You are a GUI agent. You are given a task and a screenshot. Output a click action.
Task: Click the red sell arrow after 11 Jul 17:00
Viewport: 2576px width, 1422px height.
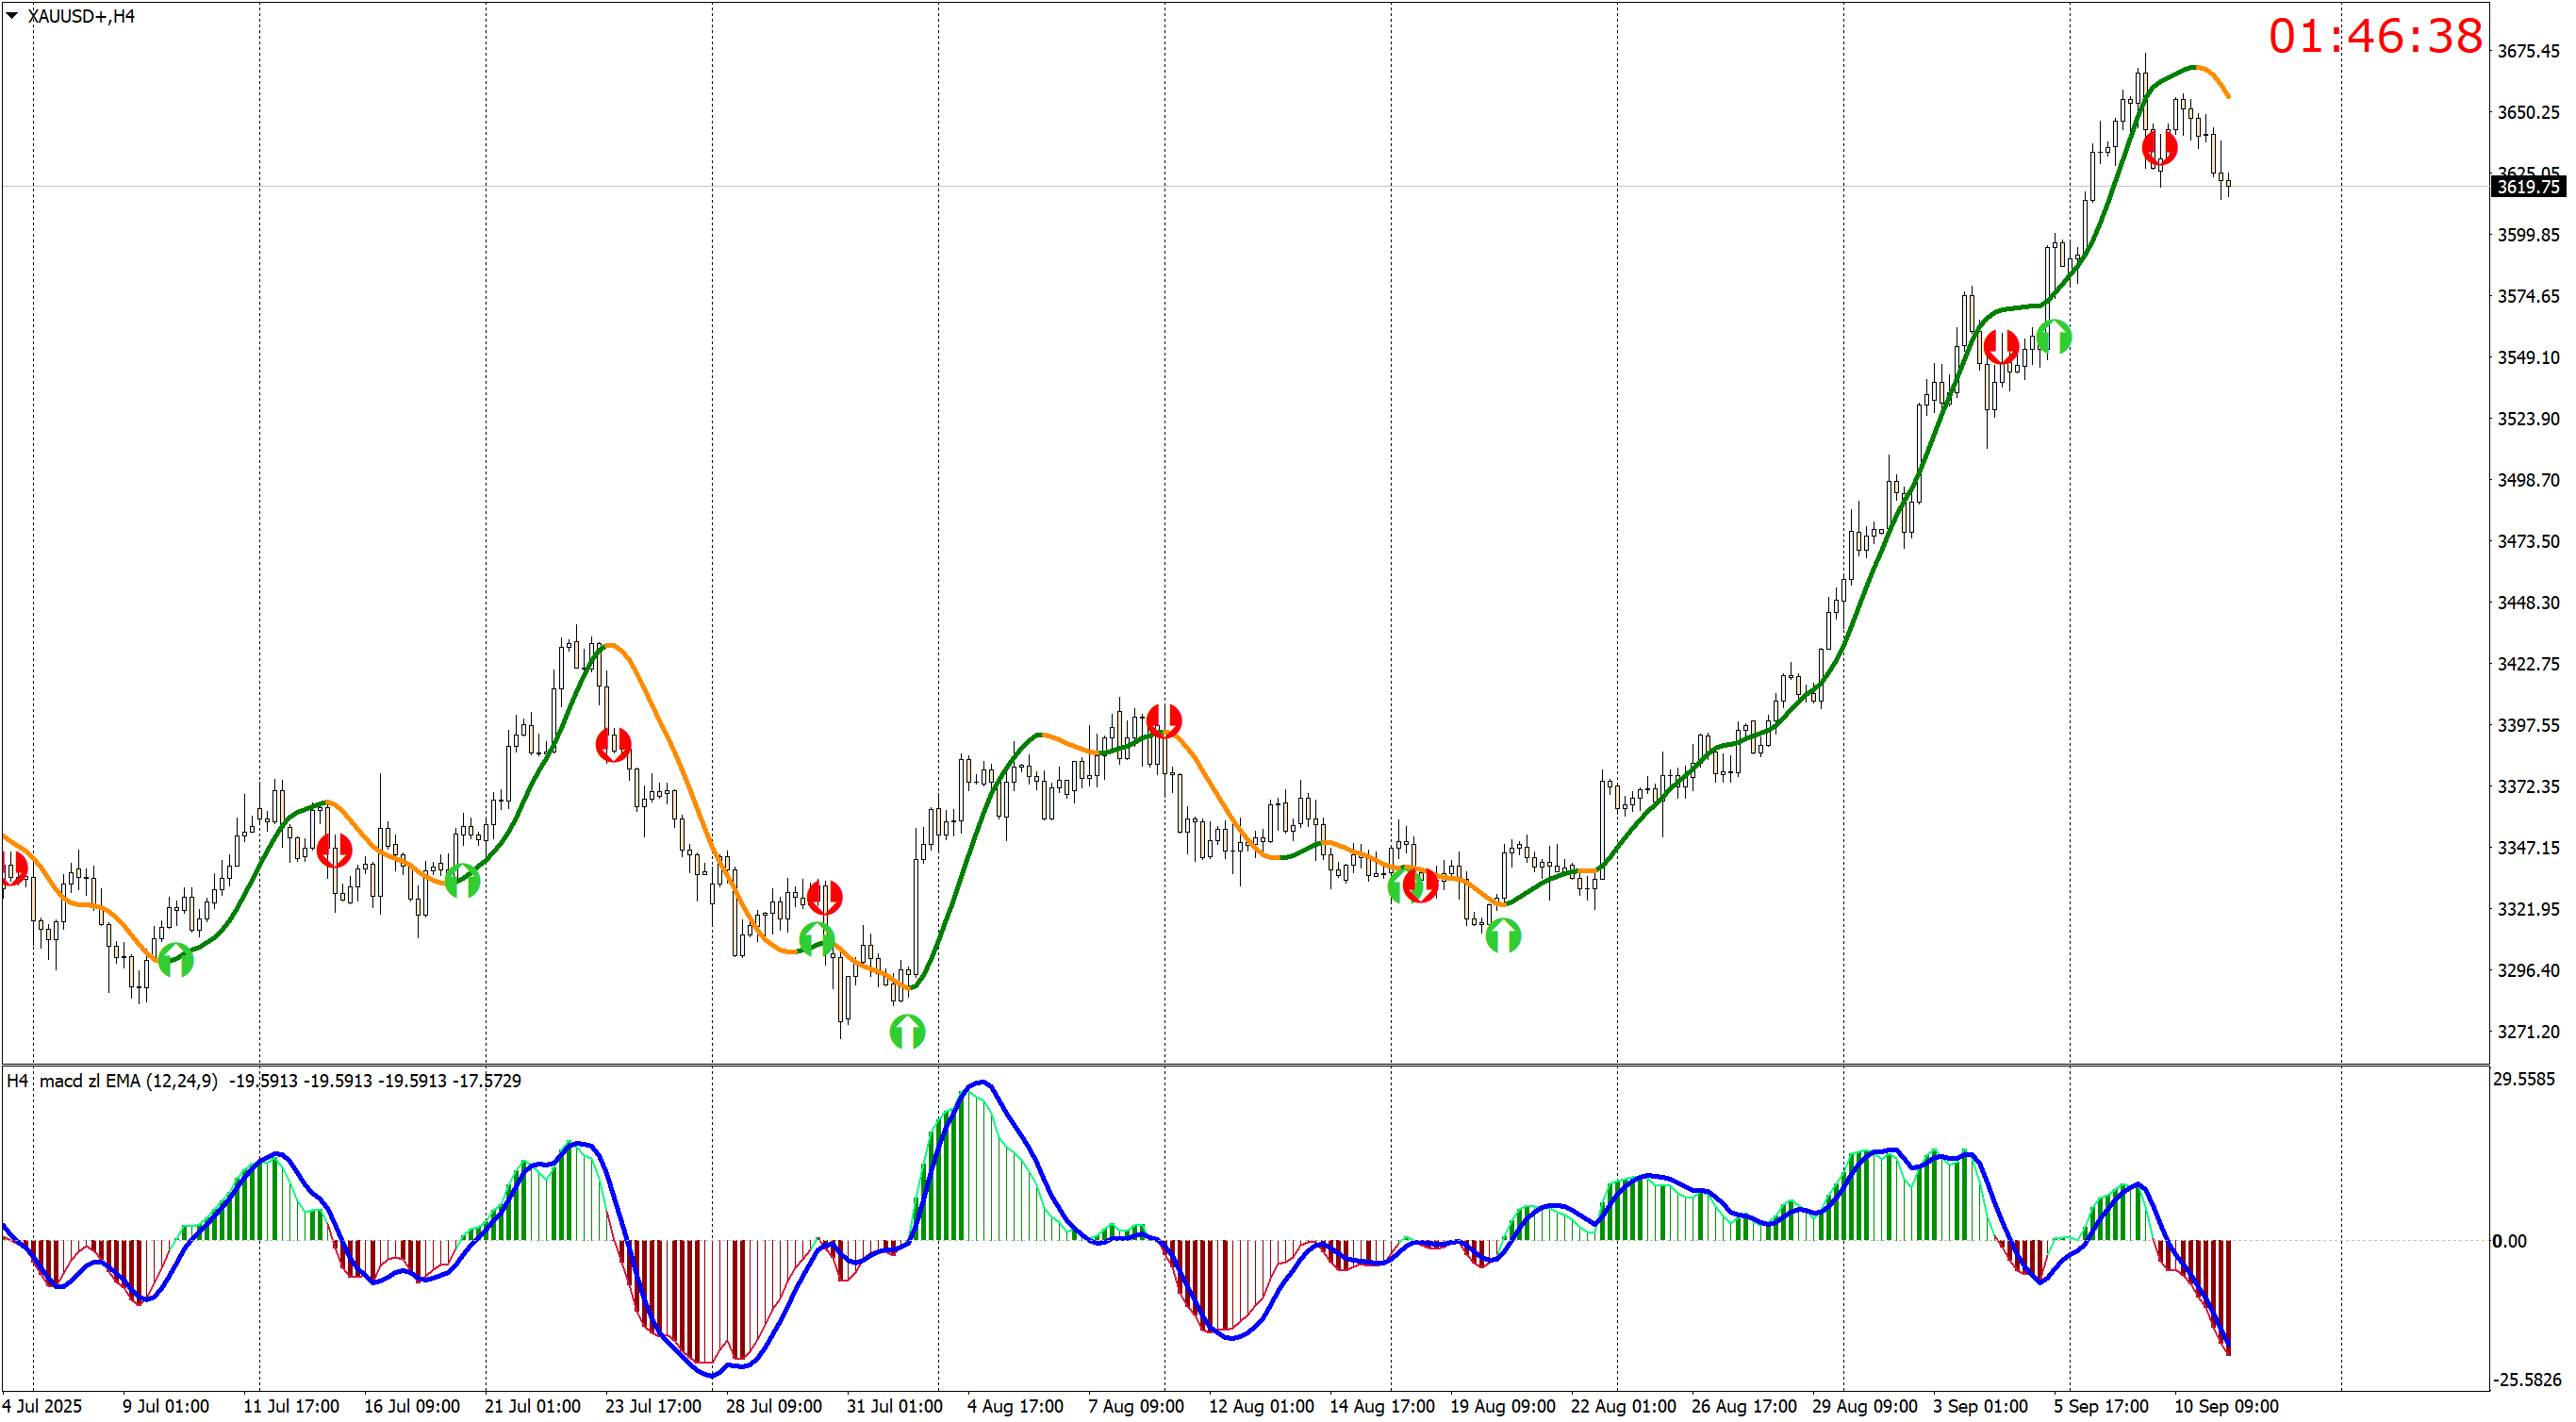pos(334,850)
